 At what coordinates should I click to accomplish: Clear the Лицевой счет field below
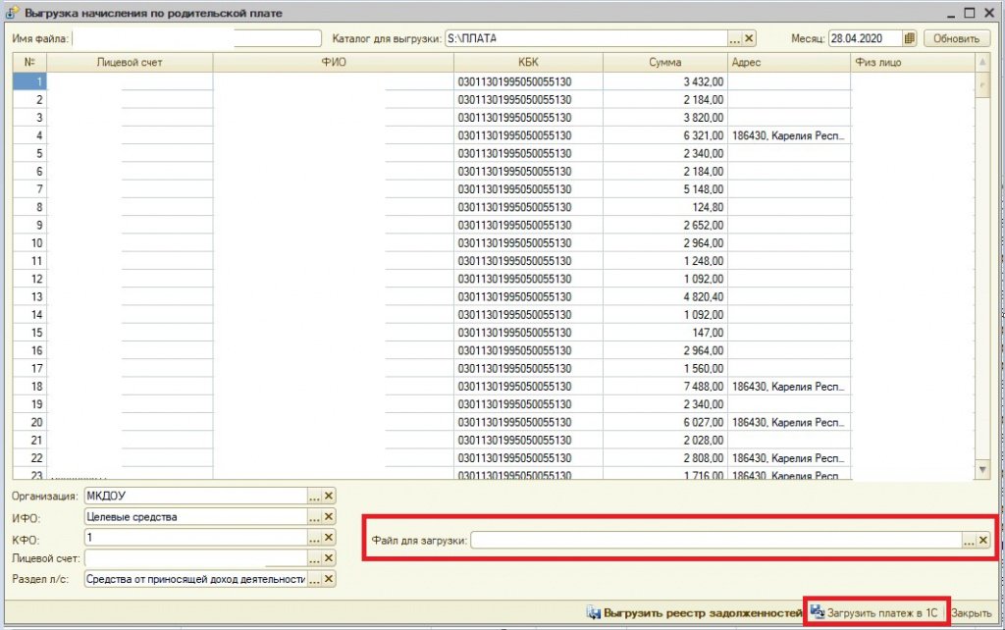point(329,558)
